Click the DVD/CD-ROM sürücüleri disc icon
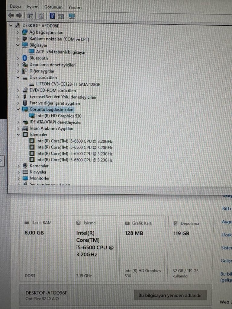Screen dimensions: 232x309 (x=25, y=90)
